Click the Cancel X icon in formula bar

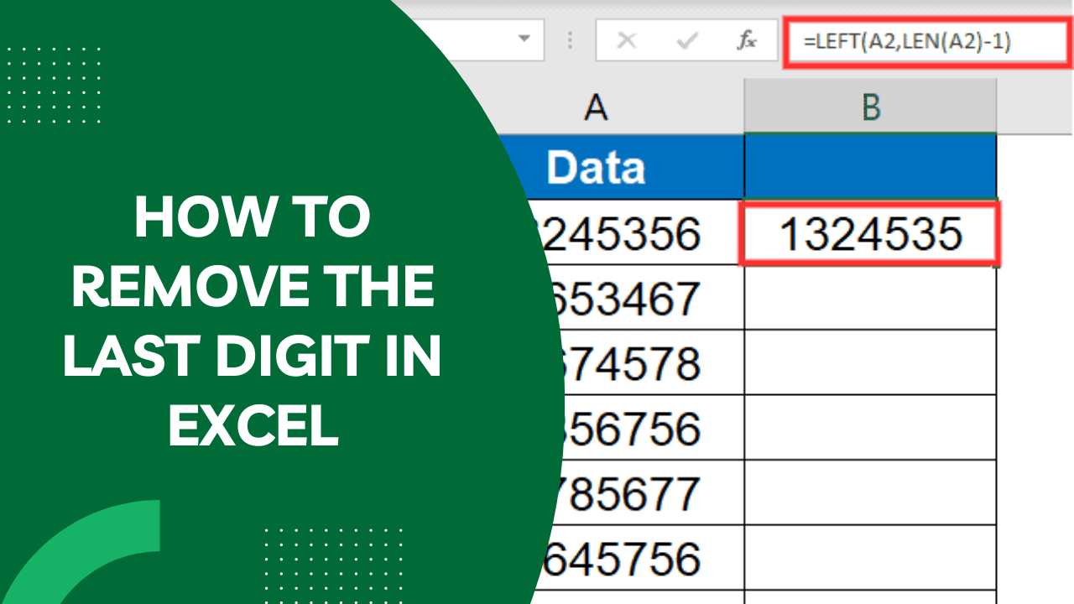point(627,39)
